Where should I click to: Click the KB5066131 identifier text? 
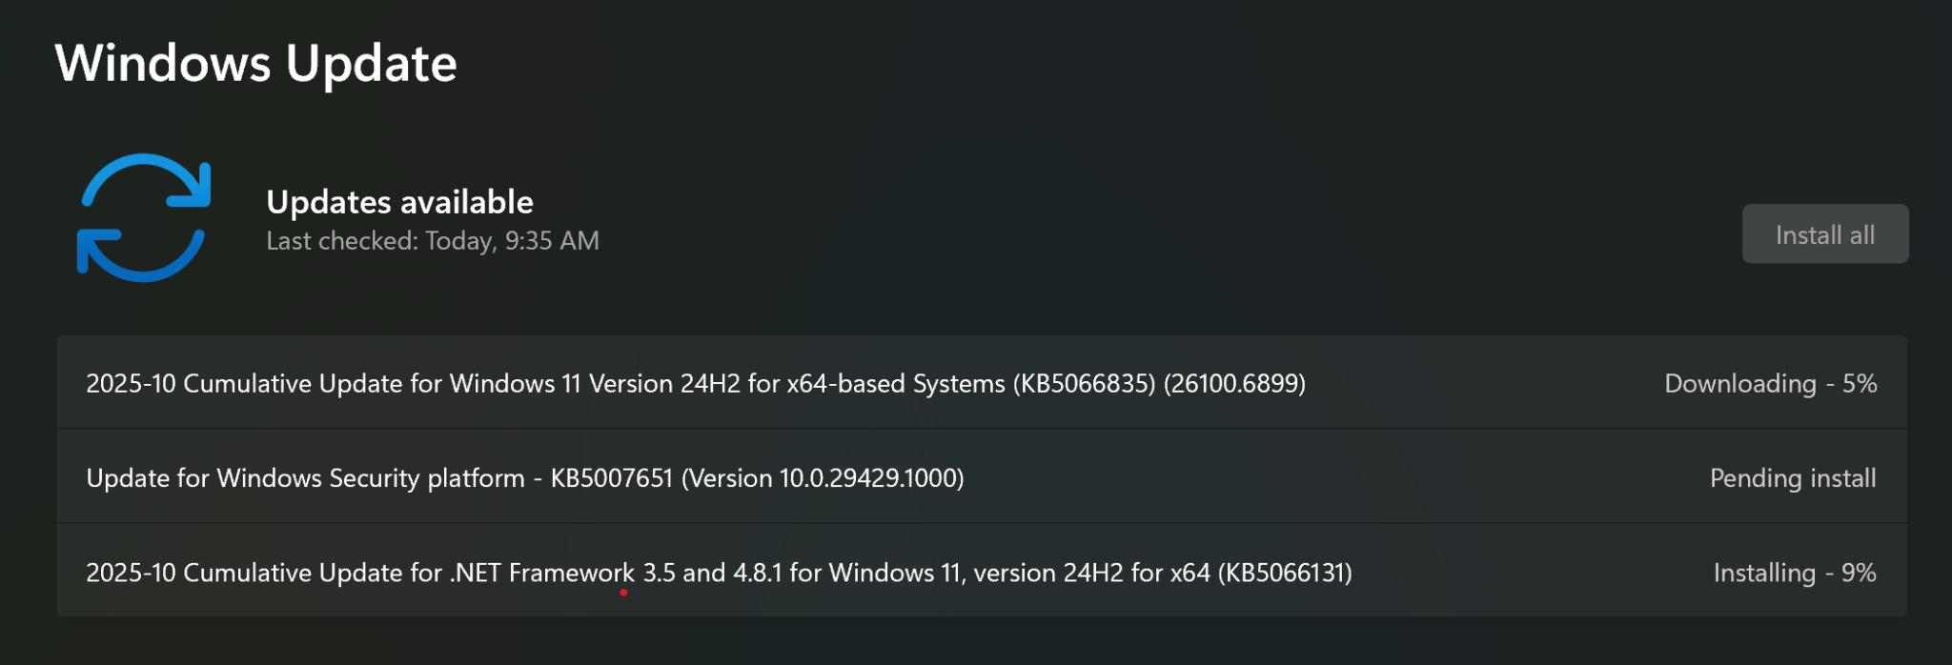coord(1285,573)
